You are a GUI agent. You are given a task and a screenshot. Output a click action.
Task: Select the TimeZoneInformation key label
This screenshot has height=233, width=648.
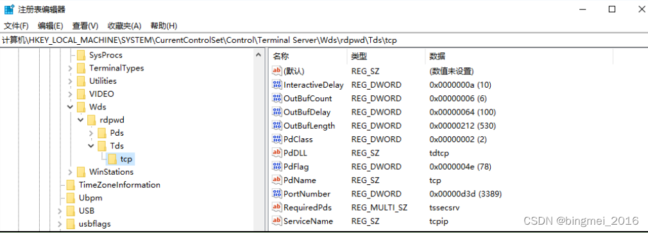click(x=119, y=185)
